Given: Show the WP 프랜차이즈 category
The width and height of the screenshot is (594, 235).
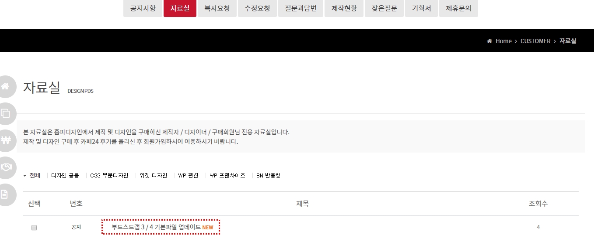Looking at the screenshot, I should click(227, 176).
